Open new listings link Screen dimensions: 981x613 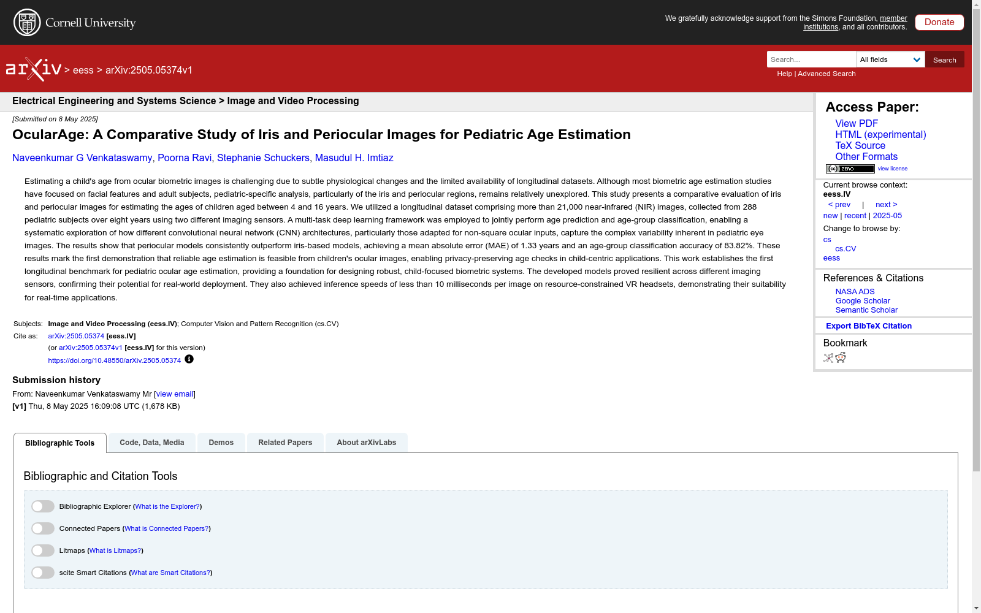(830, 216)
